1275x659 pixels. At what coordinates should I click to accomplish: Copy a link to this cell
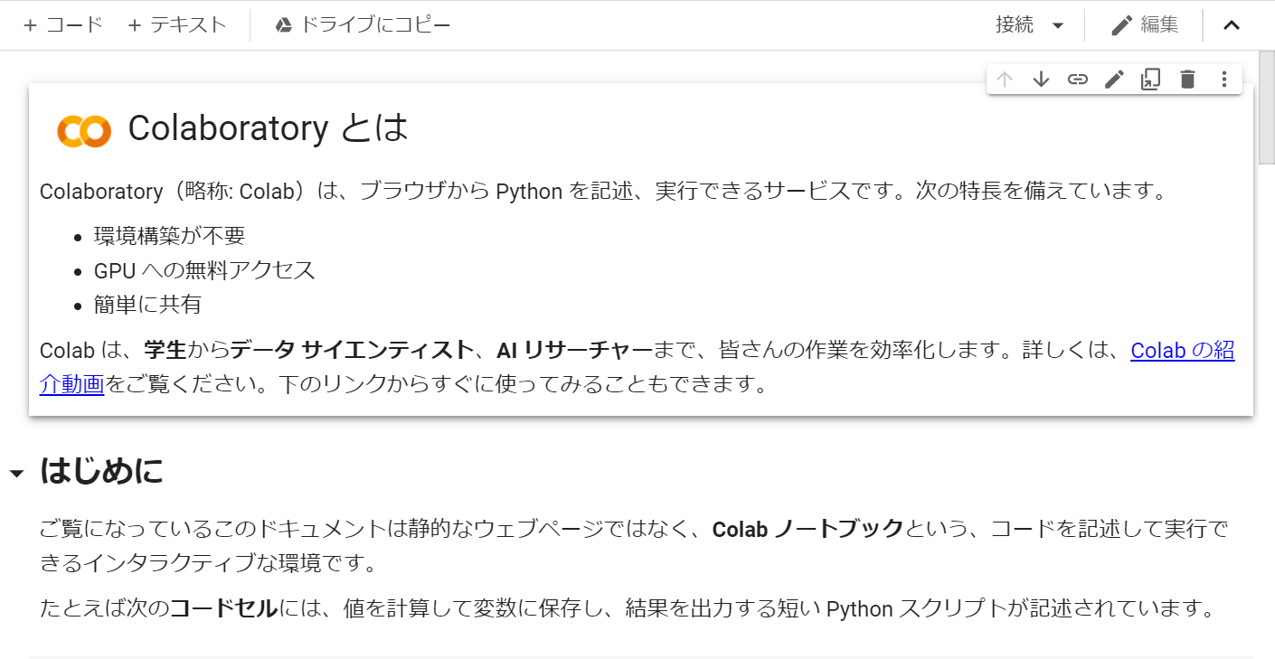coord(1077,79)
